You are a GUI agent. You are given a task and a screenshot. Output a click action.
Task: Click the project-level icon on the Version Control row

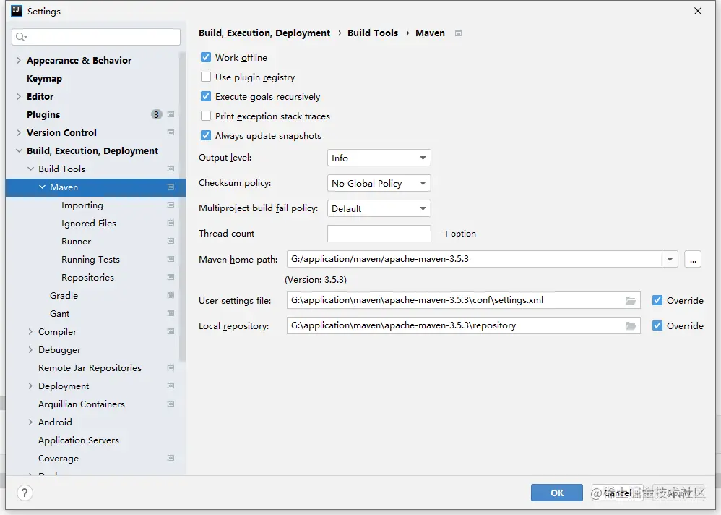pyautogui.click(x=170, y=132)
